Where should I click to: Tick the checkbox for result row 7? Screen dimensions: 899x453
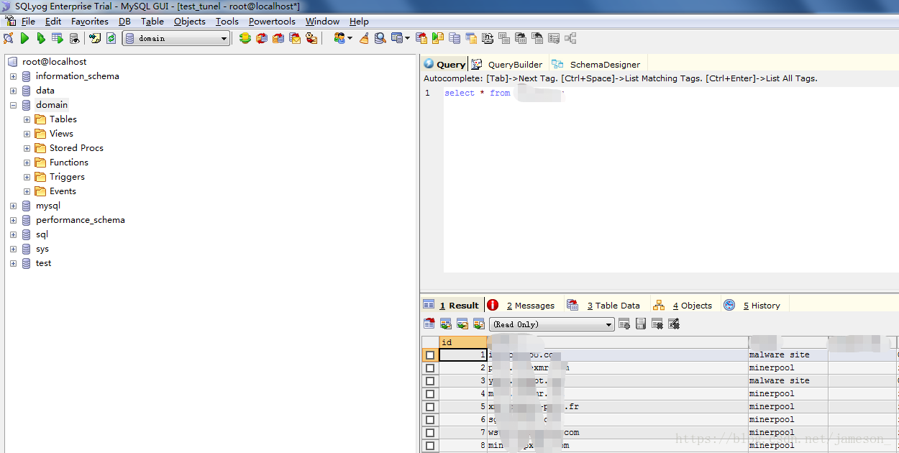click(430, 433)
